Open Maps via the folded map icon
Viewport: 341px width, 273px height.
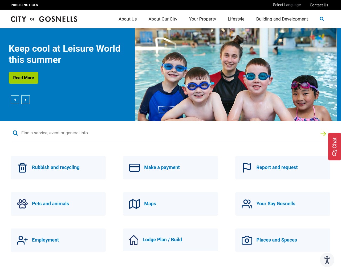pos(135,204)
